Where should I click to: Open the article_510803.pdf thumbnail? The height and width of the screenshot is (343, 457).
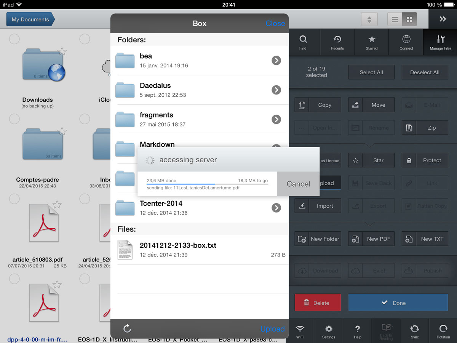44,223
